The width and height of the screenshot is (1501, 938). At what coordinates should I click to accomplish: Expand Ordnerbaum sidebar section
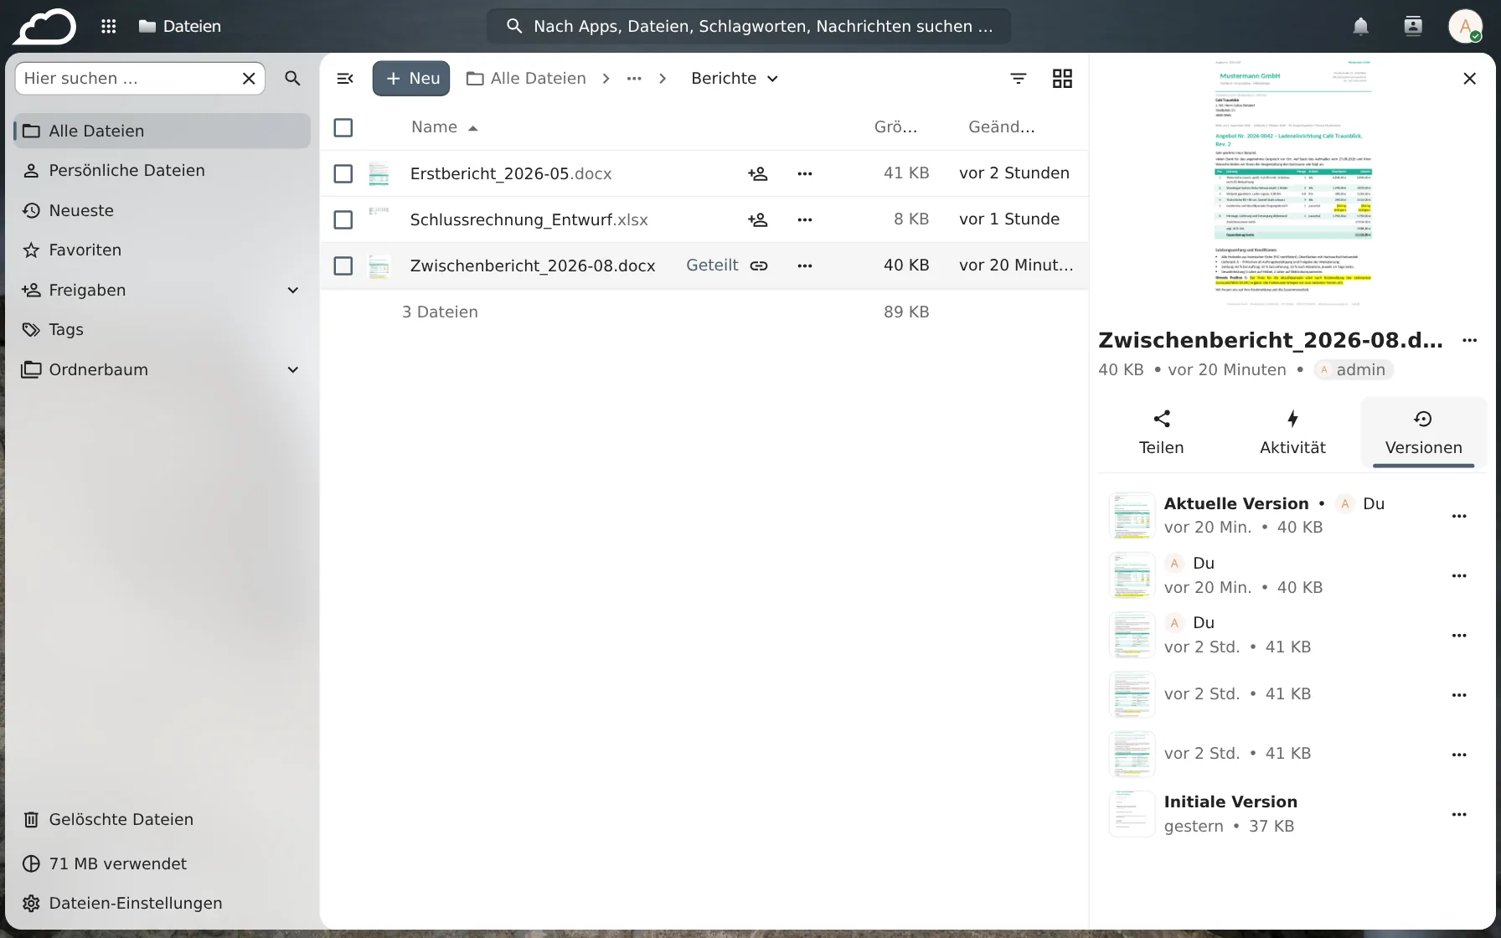point(293,369)
